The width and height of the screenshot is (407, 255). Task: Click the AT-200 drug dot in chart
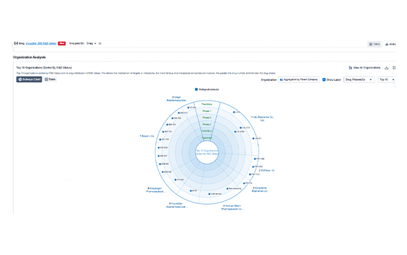tap(188, 107)
